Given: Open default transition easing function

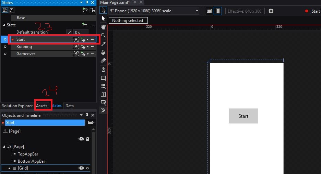Looking at the screenshot, I should pyautogui.click(x=69, y=32).
